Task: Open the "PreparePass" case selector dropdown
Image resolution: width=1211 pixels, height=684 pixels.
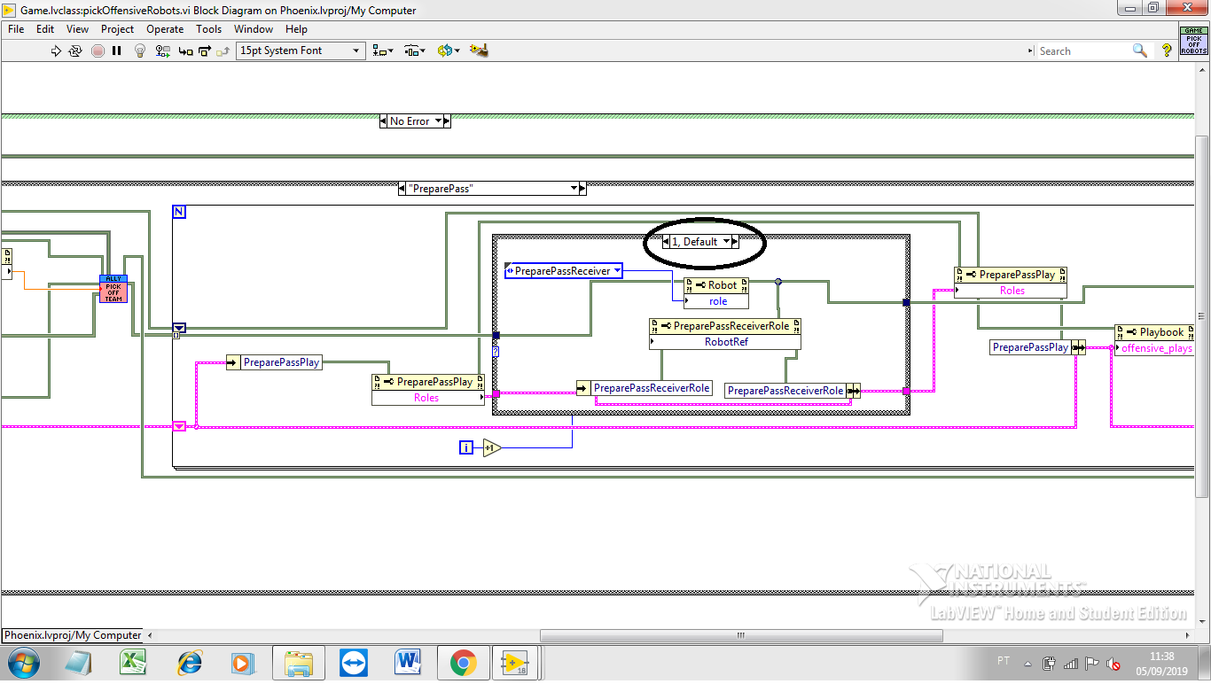Action: pyautogui.click(x=573, y=189)
